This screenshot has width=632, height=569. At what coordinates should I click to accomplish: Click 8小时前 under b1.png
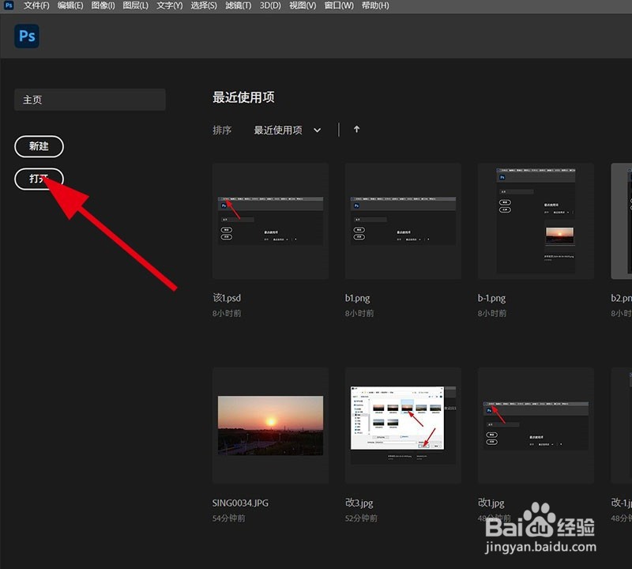pos(359,313)
